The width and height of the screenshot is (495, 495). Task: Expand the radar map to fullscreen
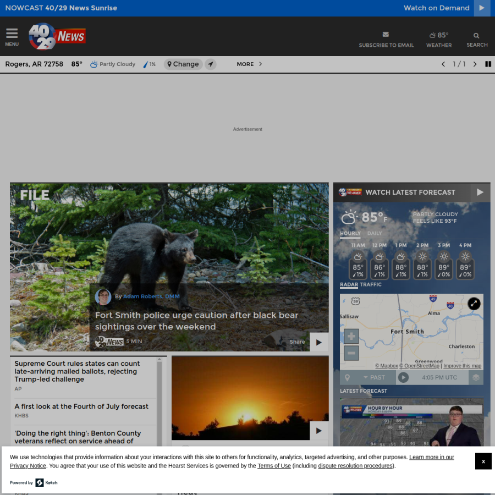(474, 304)
